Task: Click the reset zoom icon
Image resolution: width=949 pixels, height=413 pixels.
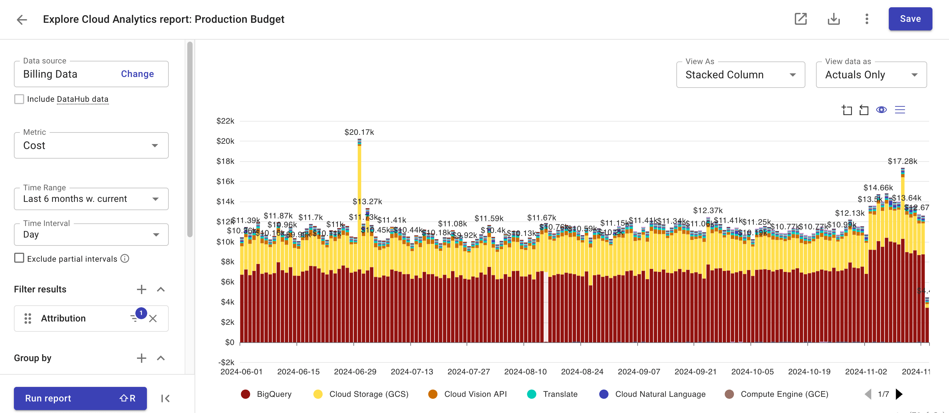Action: 864,110
